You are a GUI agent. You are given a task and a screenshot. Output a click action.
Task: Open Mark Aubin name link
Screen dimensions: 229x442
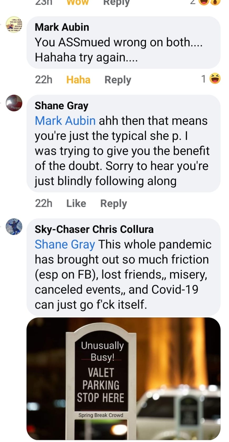point(62,27)
